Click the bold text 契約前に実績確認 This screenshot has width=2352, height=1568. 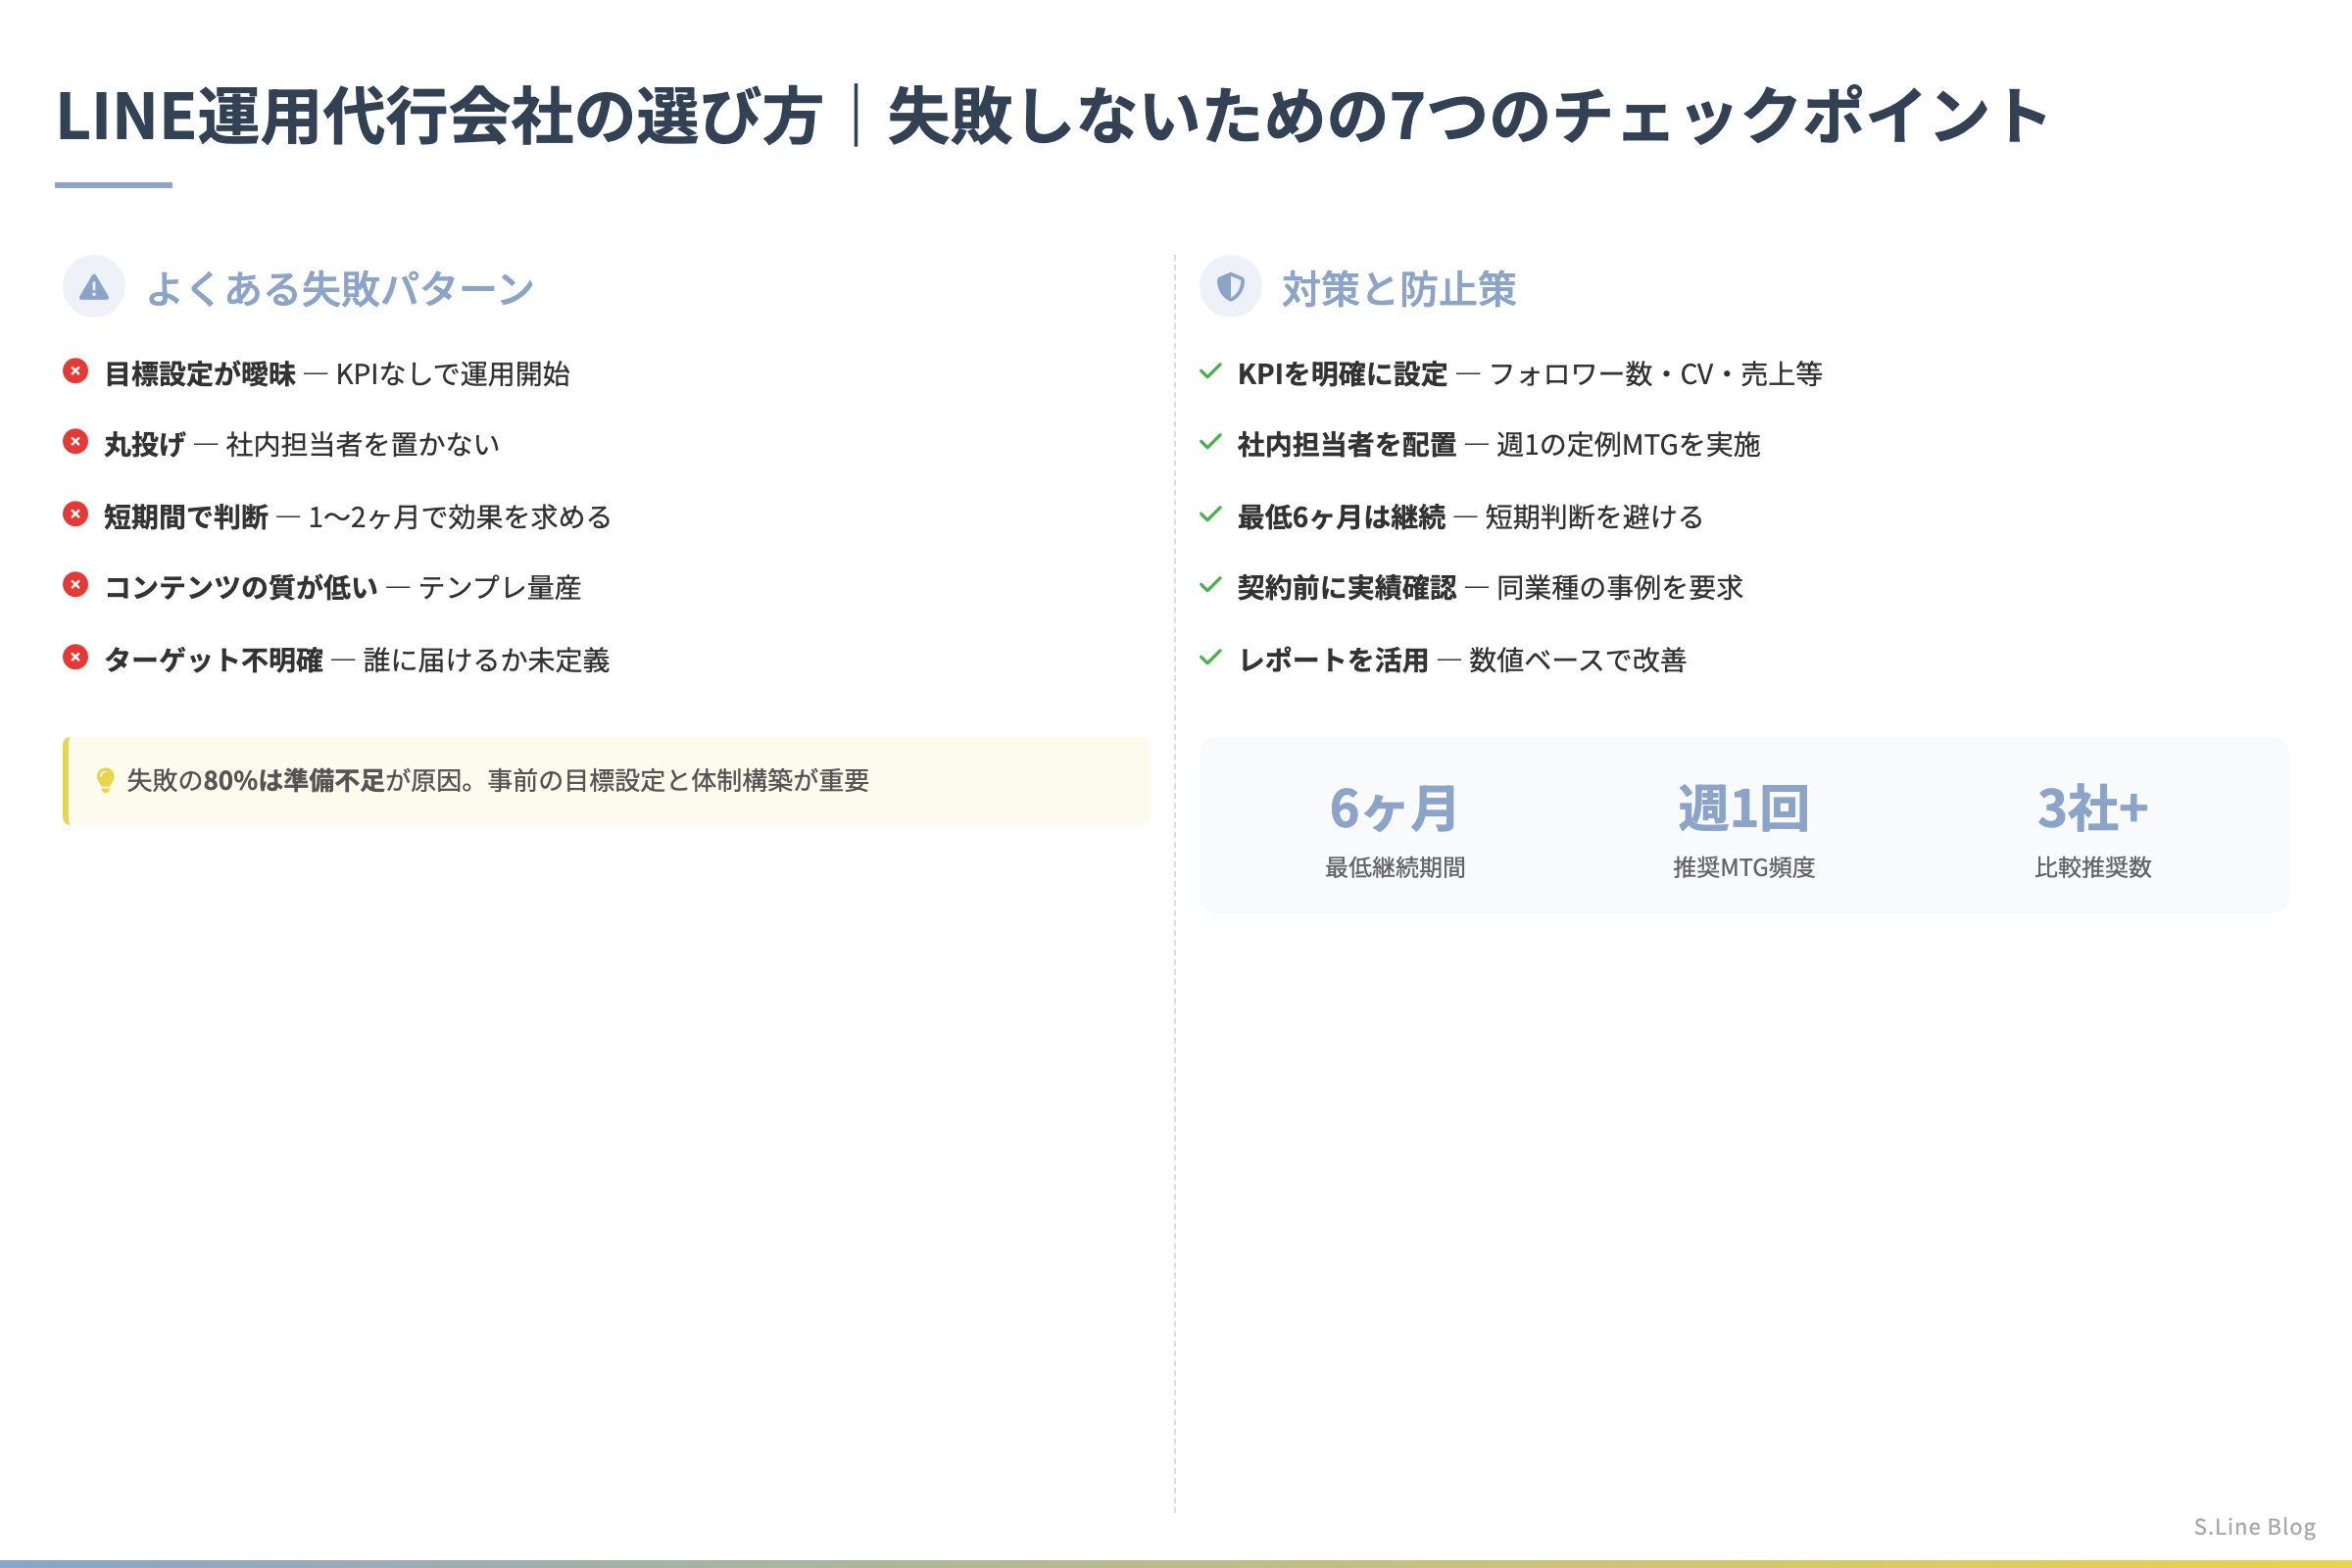pos(1347,588)
